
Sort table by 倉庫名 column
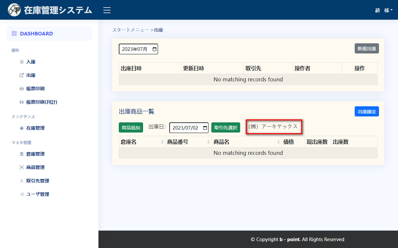pos(162,142)
